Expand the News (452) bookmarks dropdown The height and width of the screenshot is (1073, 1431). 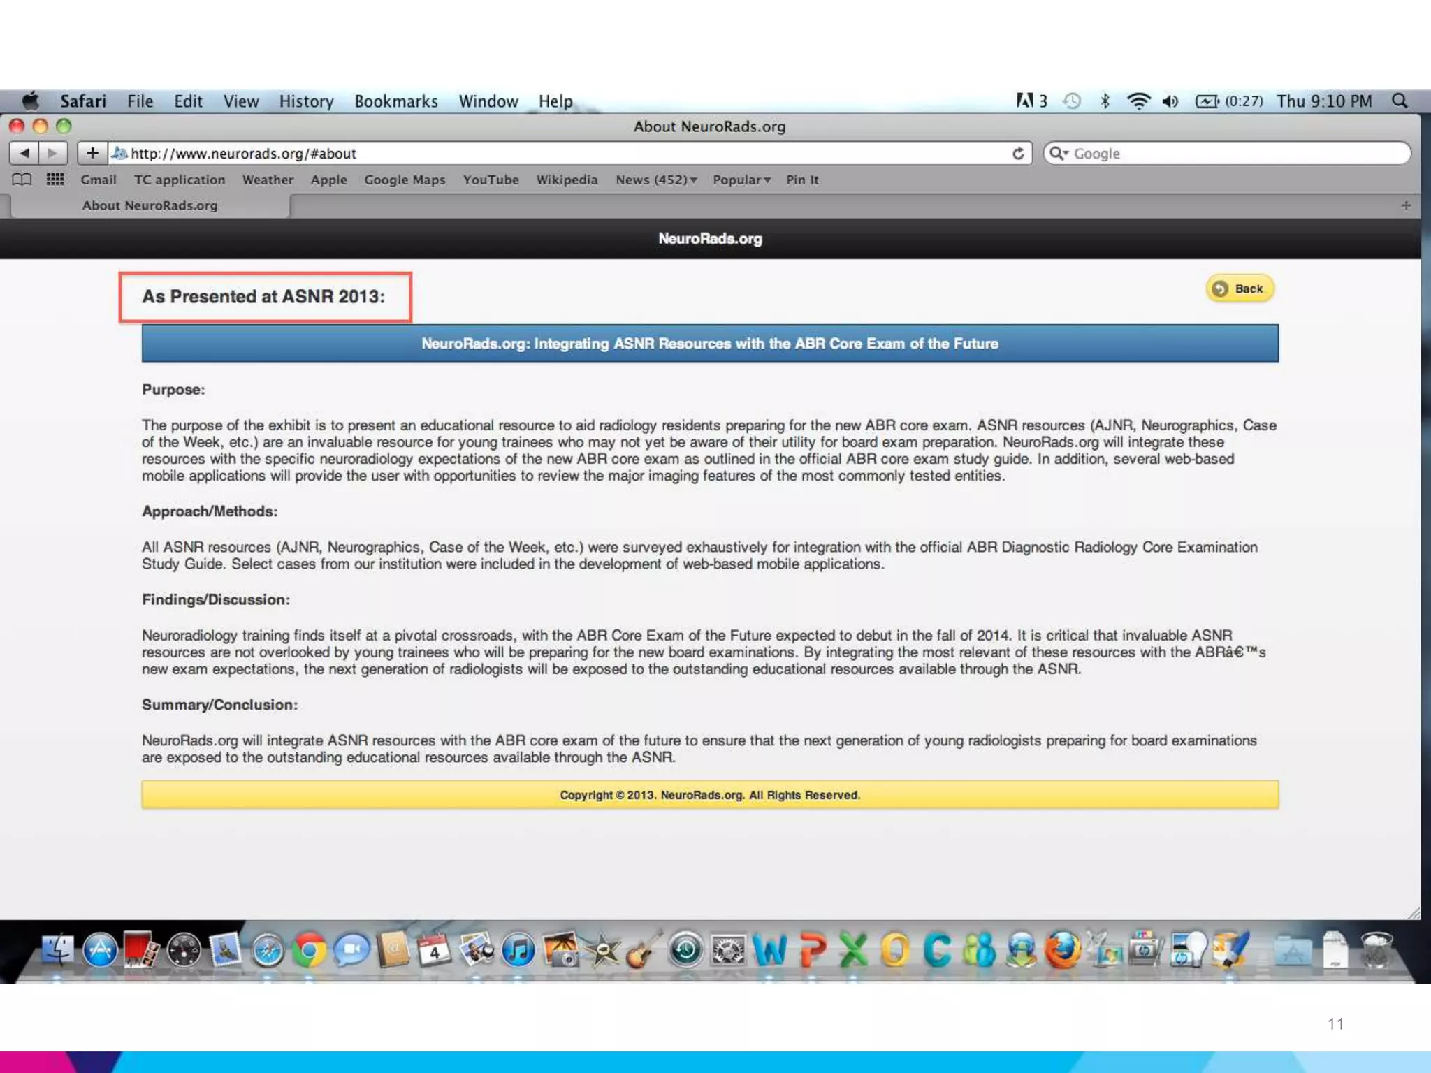tap(656, 180)
